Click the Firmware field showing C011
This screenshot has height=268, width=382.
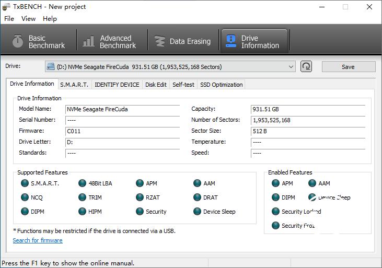coord(122,131)
